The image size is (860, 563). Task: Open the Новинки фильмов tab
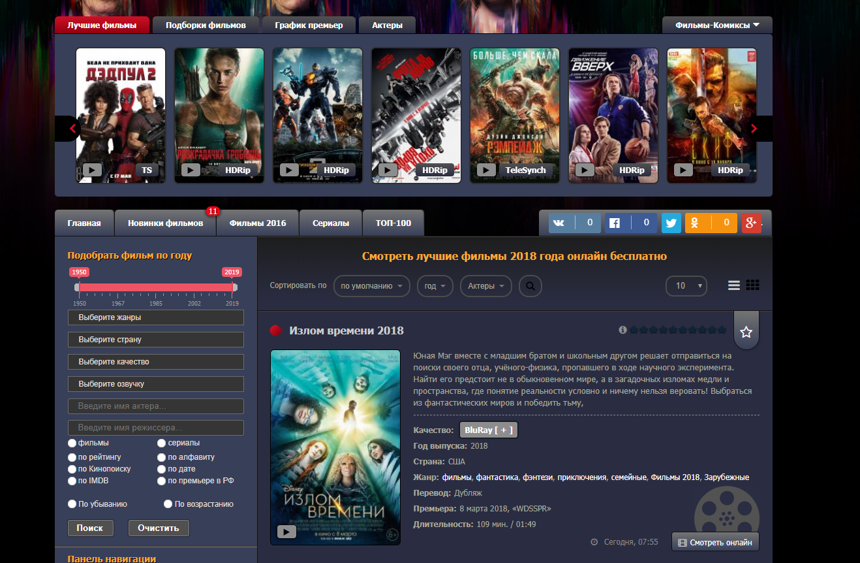(x=166, y=223)
